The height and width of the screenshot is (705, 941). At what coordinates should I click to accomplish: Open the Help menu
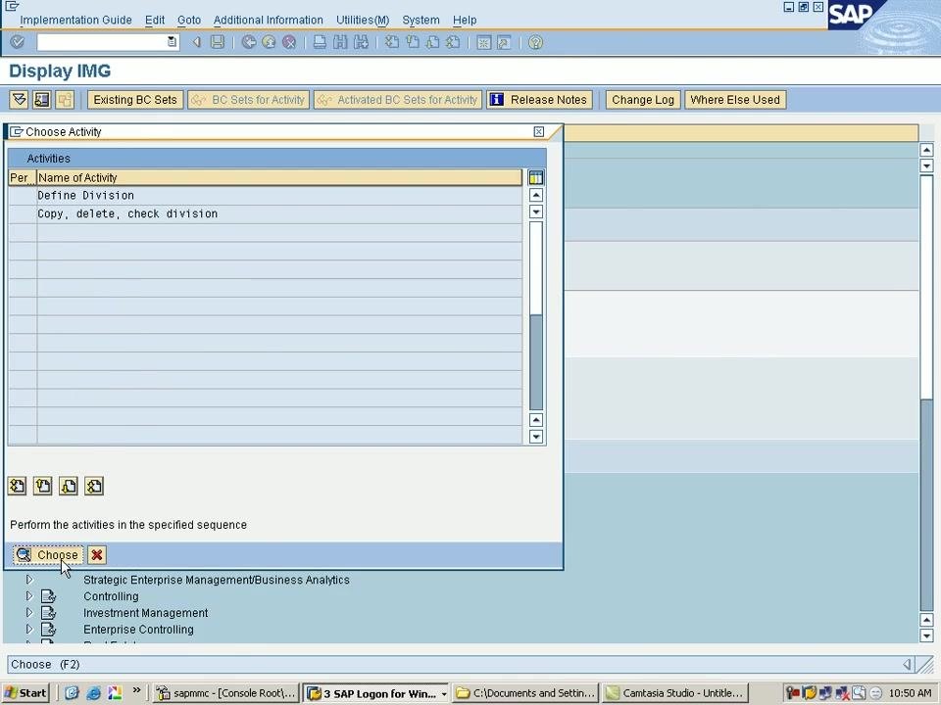coord(465,20)
